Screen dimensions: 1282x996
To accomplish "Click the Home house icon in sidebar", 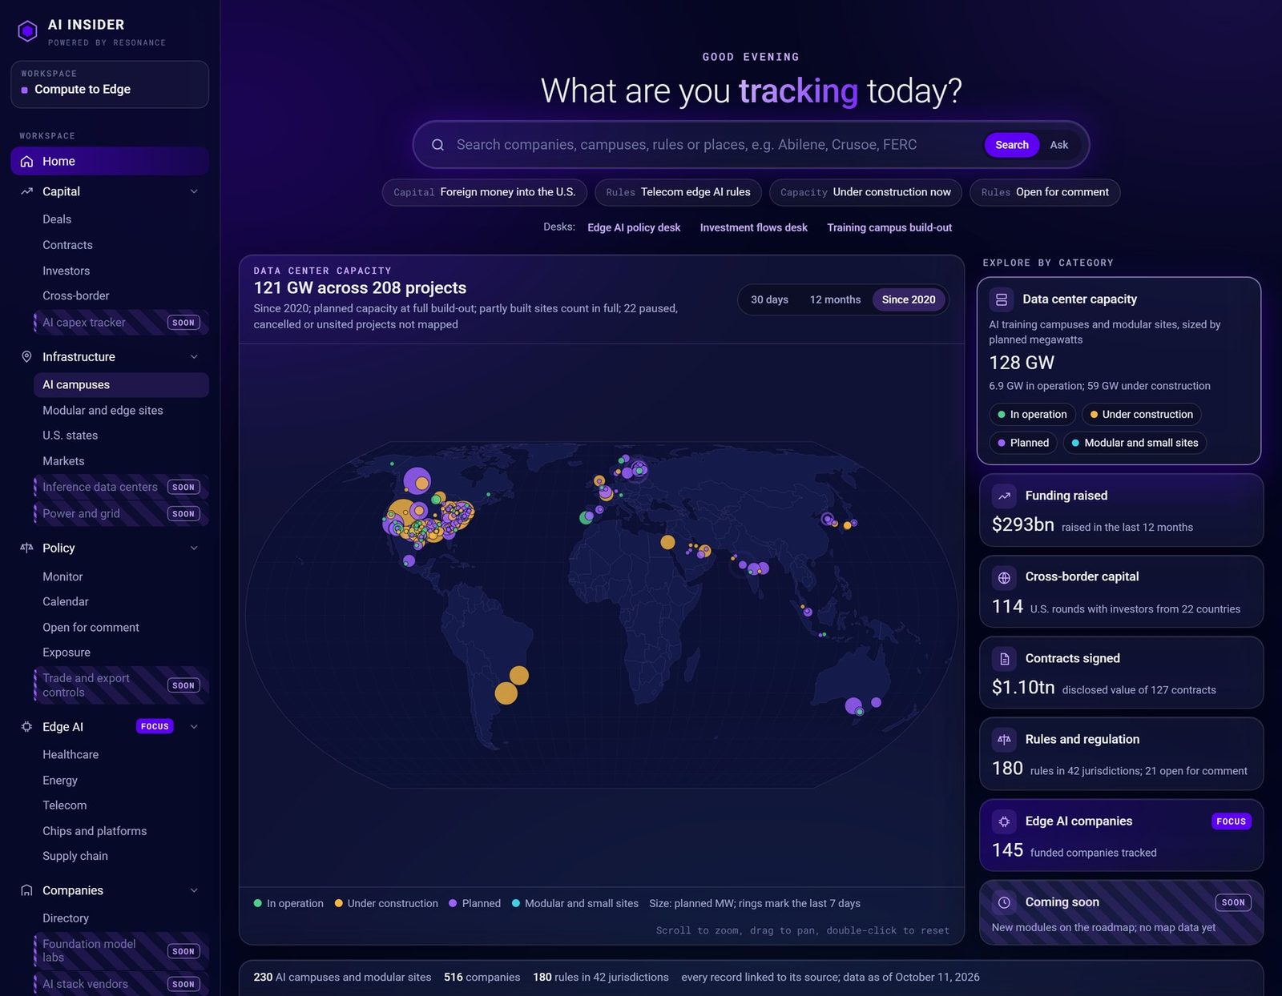I will tap(26, 161).
